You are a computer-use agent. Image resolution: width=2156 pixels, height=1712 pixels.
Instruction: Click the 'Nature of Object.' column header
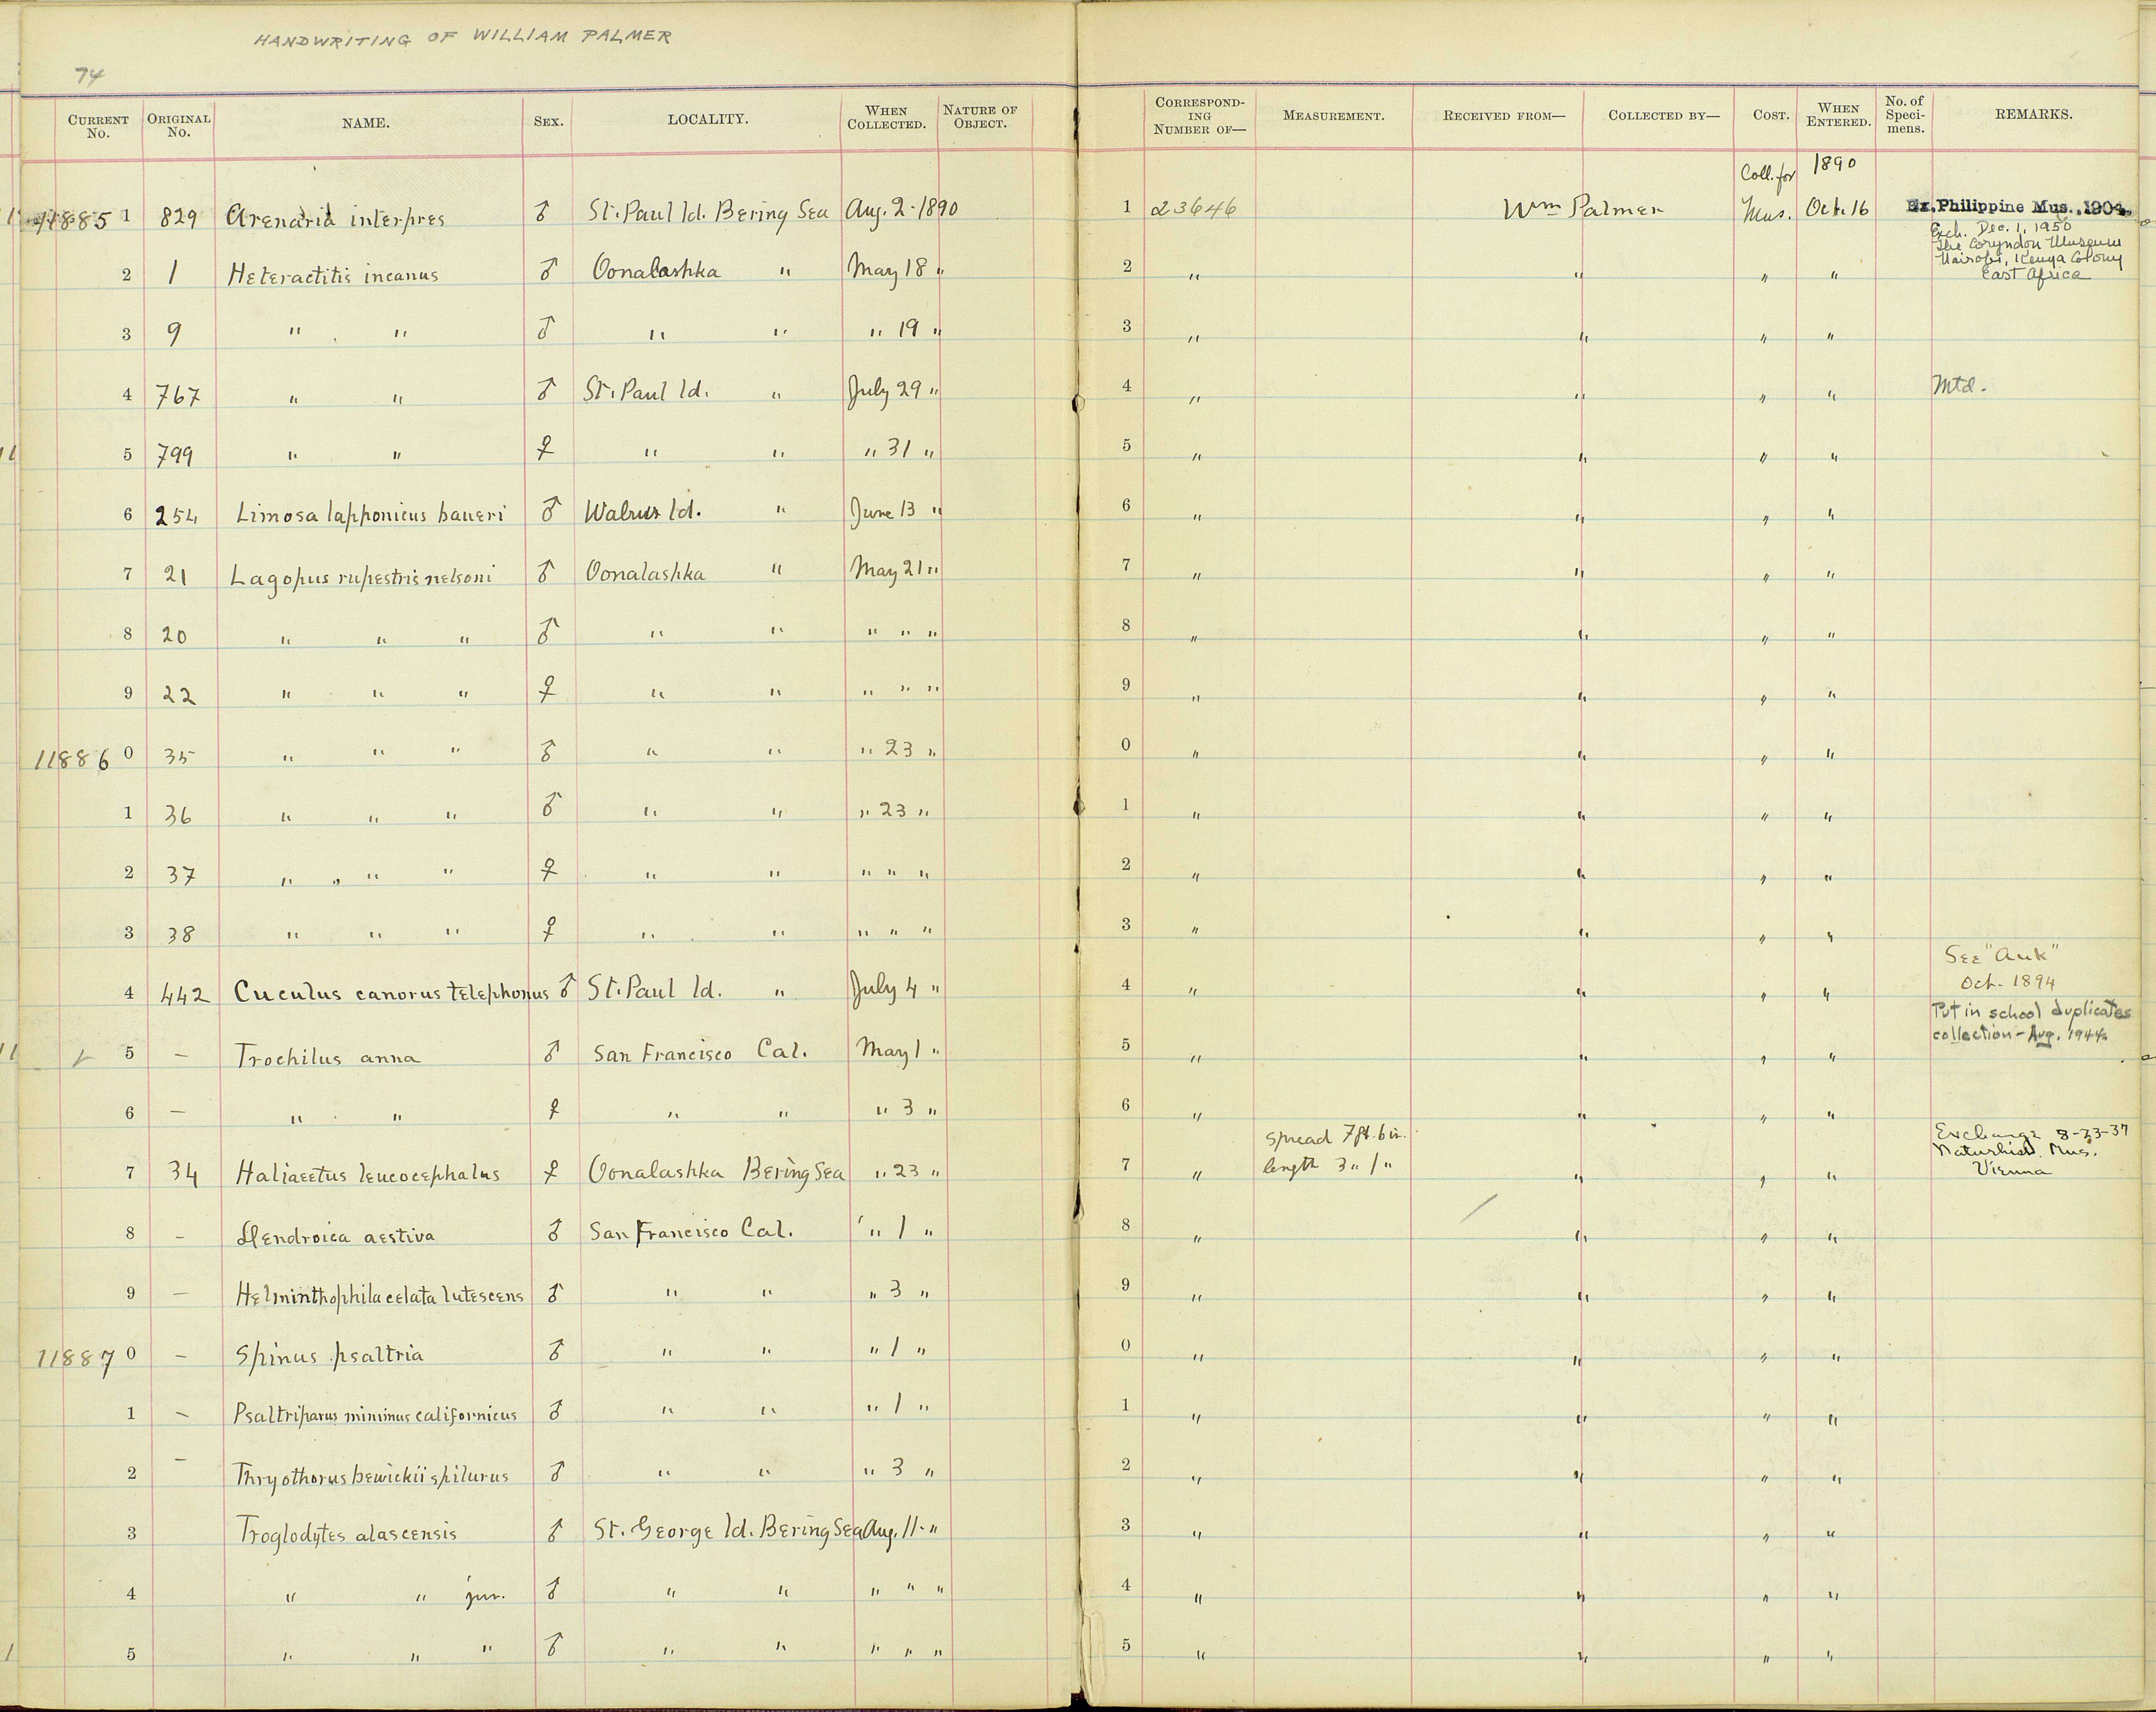point(980,117)
